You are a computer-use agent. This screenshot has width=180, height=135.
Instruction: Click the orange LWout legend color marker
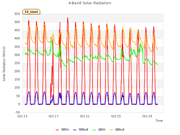click(111, 130)
